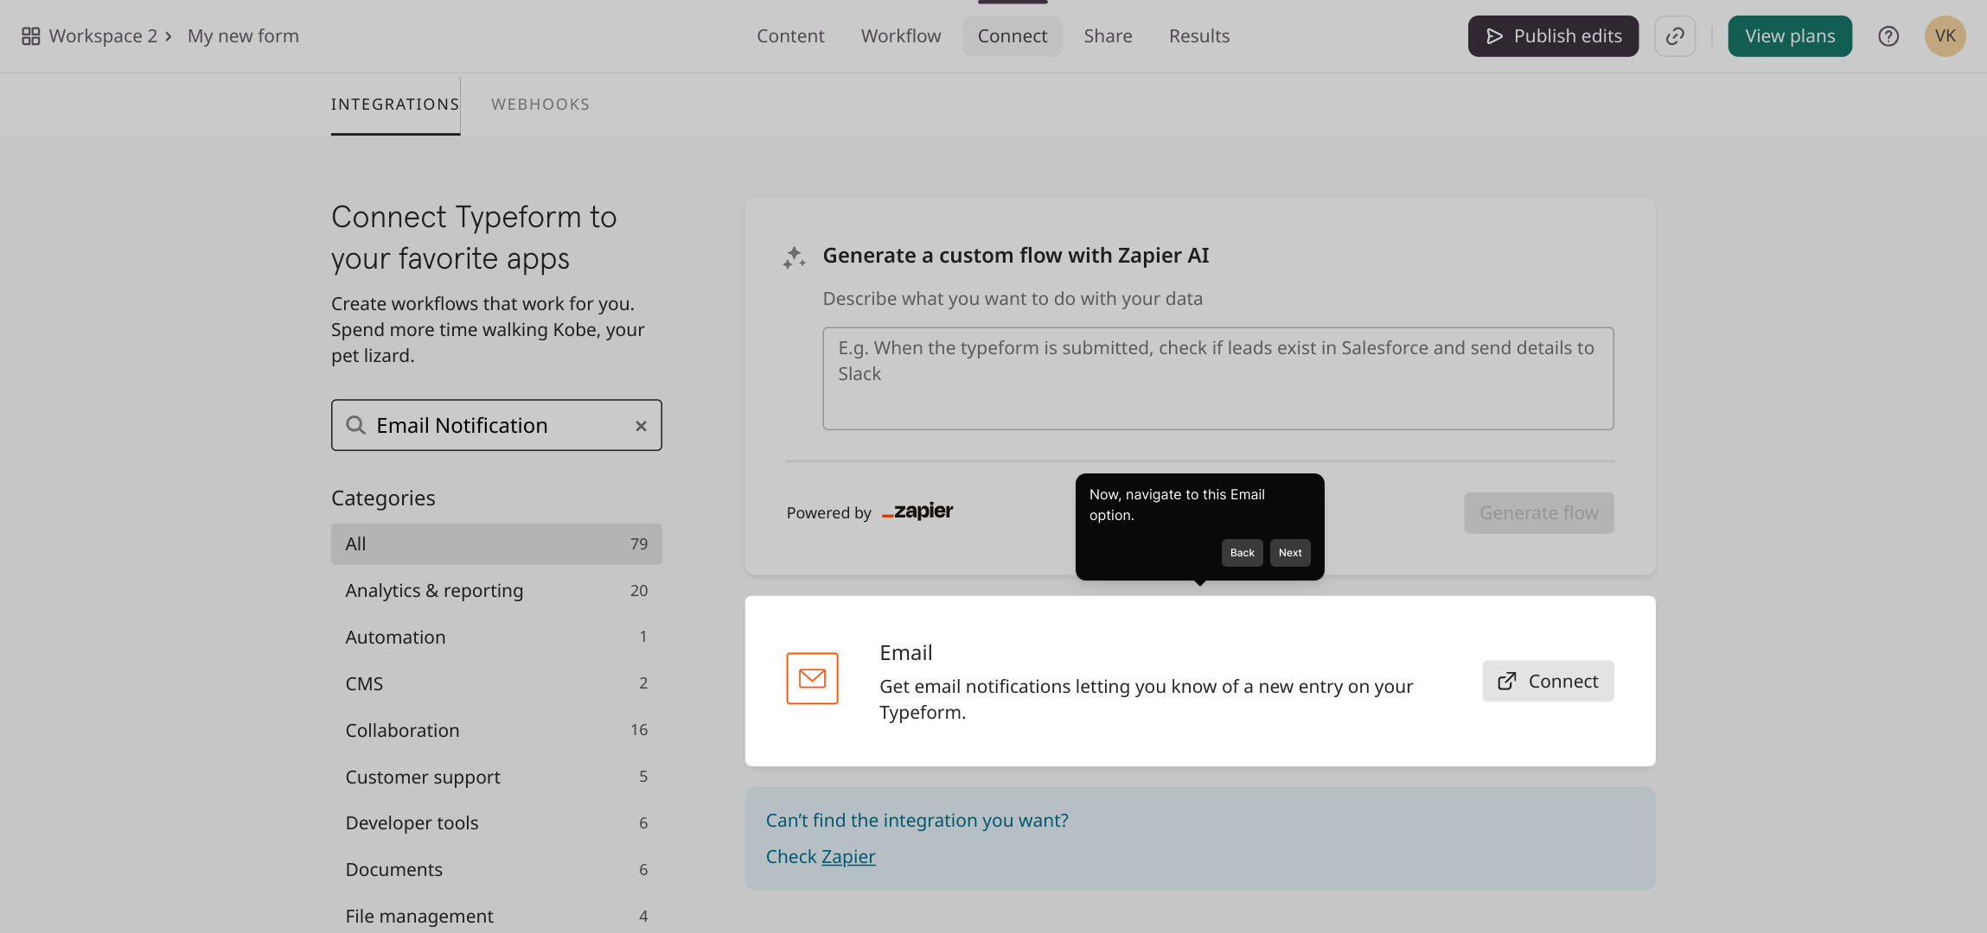1987x933 pixels.
Task: Click the Generate flow button
Action: coord(1538,513)
